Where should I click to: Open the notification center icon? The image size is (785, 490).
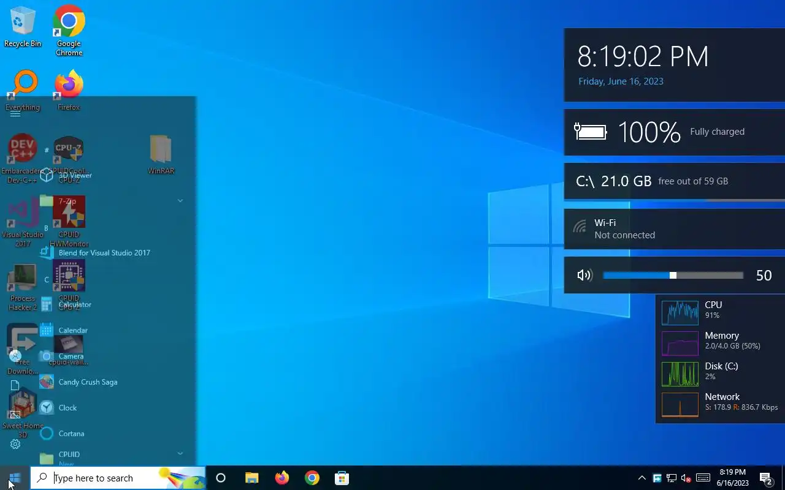point(766,478)
